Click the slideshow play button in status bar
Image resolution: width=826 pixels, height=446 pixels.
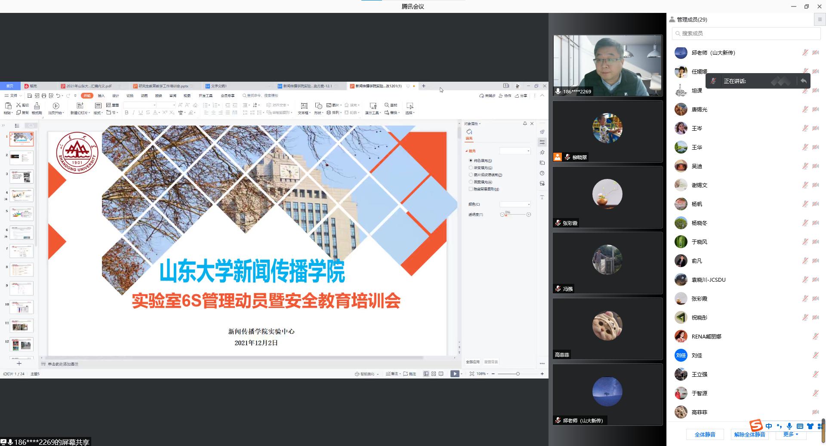pos(454,374)
